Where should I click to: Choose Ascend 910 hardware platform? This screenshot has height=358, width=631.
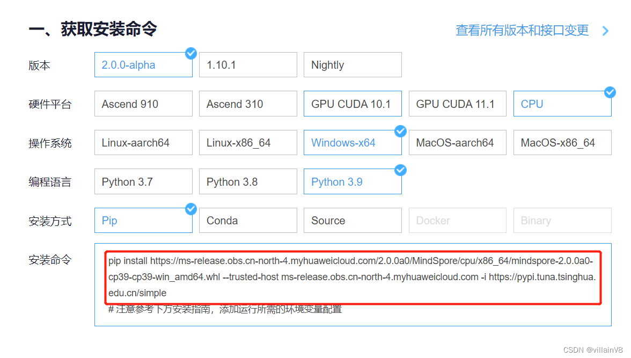click(143, 104)
